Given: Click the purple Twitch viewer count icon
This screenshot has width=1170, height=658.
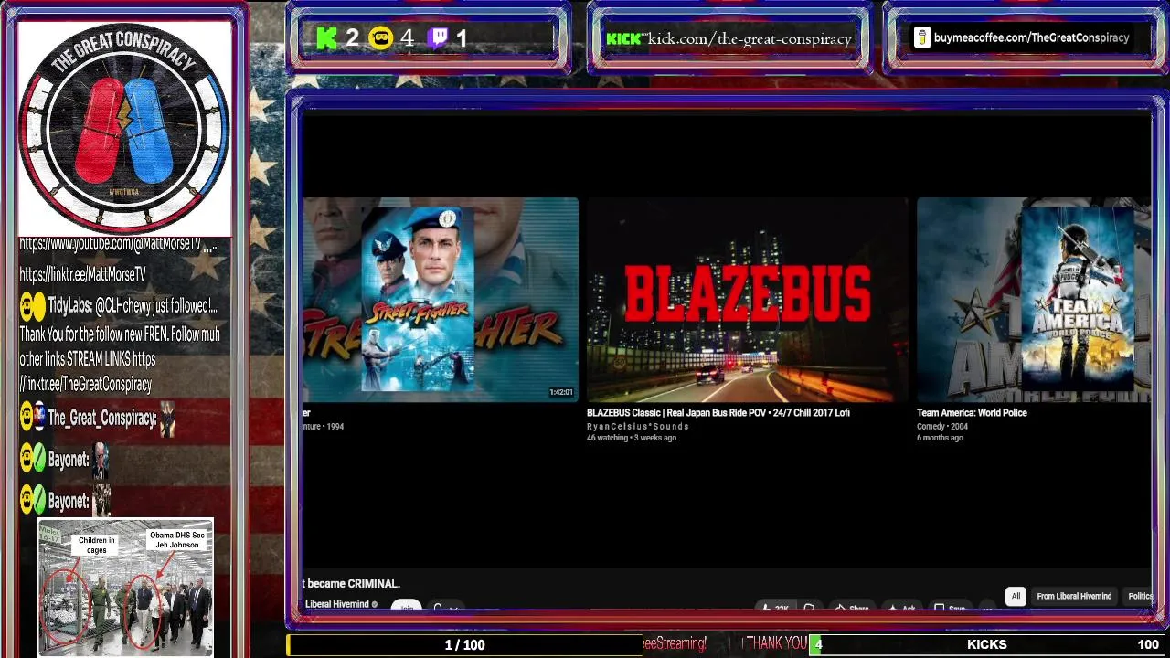Looking at the screenshot, I should 439,38.
